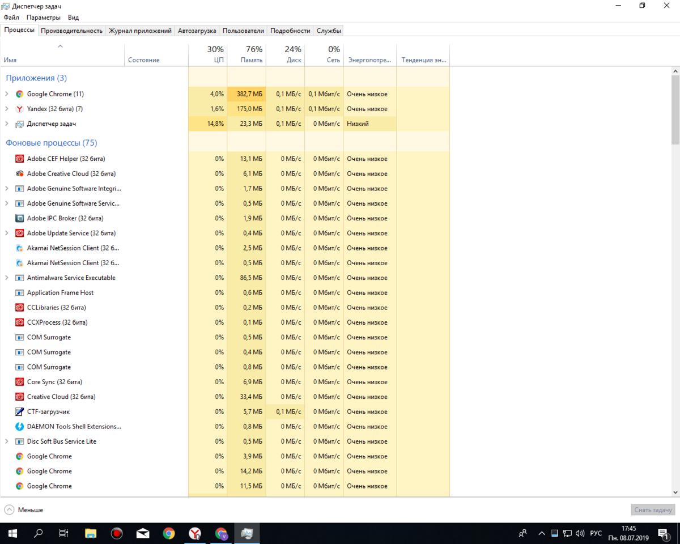Switch to the Пользователи tab
Viewport: 680px width, 544px height.
244,31
